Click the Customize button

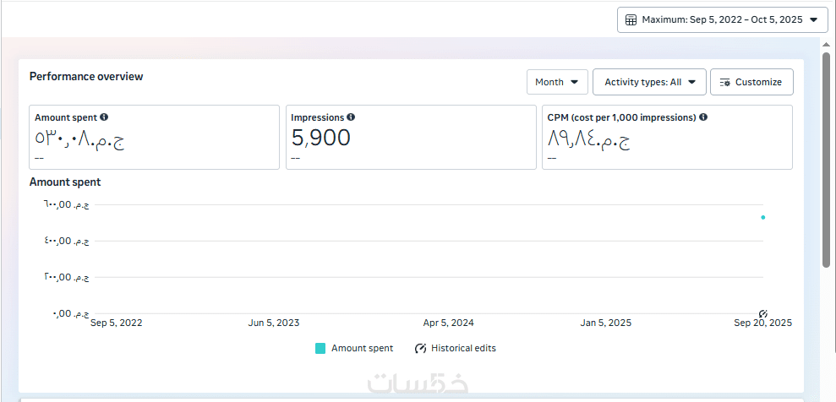(751, 82)
